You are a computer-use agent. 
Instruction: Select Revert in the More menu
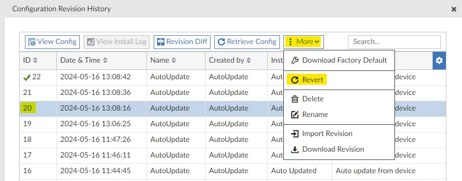coord(339,80)
